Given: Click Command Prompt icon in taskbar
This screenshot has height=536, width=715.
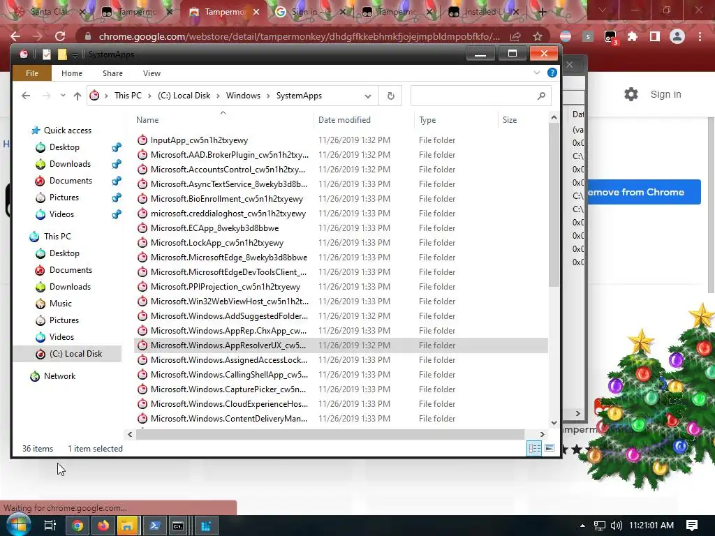Looking at the screenshot, I should [178, 526].
